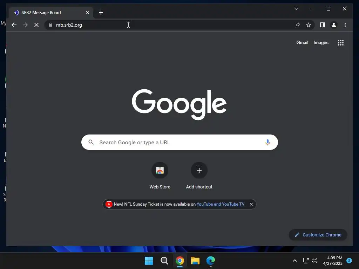Open Gmail link
Viewport: 359px width, 269px height.
click(x=302, y=42)
